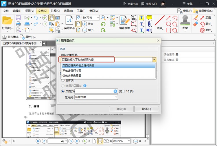217x146 pixels.
Task: Open the Tools (T) menu
Action: tap(81, 11)
